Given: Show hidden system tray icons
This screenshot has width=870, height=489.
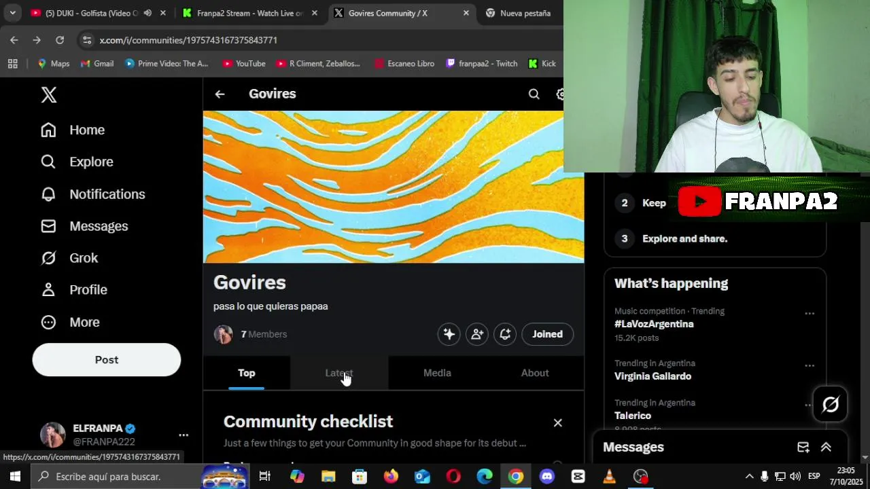Looking at the screenshot, I should 750,477.
